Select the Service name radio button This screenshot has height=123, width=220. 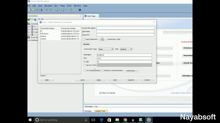[x=84, y=65]
